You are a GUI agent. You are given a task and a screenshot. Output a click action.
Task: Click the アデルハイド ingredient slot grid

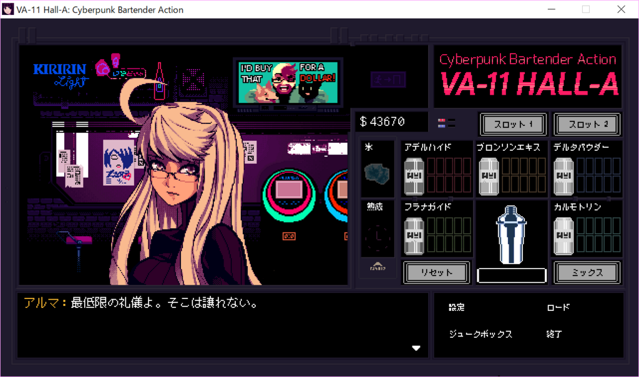(x=449, y=175)
